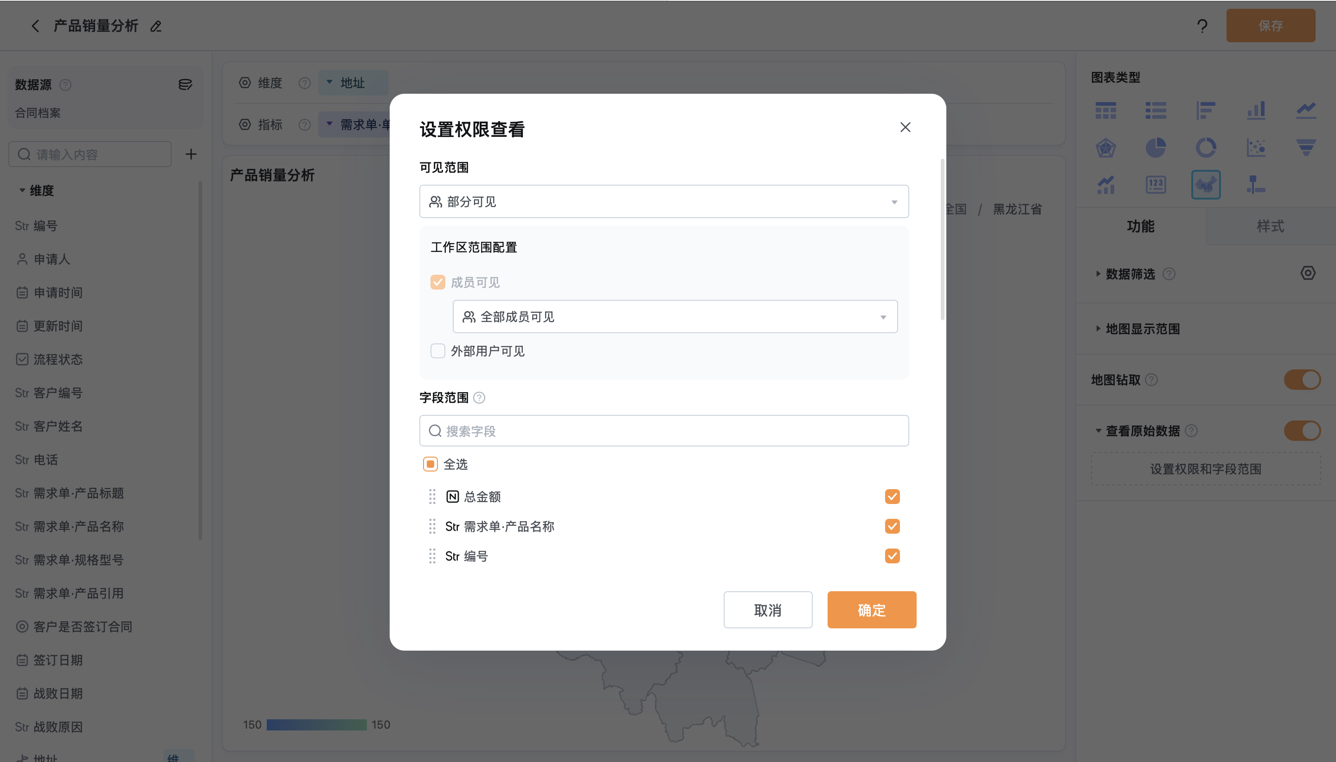Click the 取消 button
This screenshot has height=762, width=1336.
767,610
